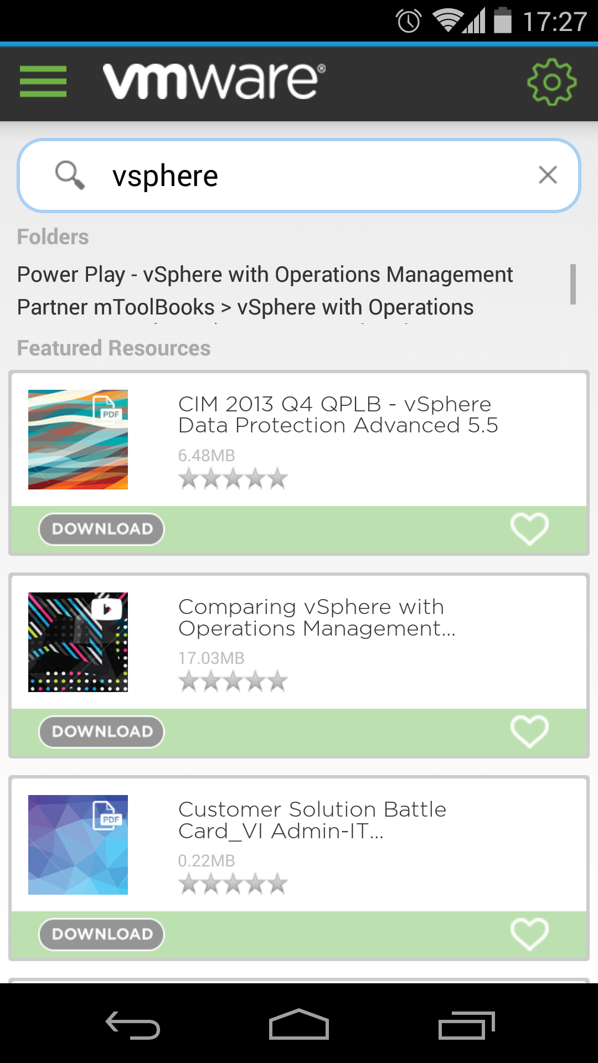
Task: Rate vSphere Data Protection with five stars
Action: [x=277, y=479]
